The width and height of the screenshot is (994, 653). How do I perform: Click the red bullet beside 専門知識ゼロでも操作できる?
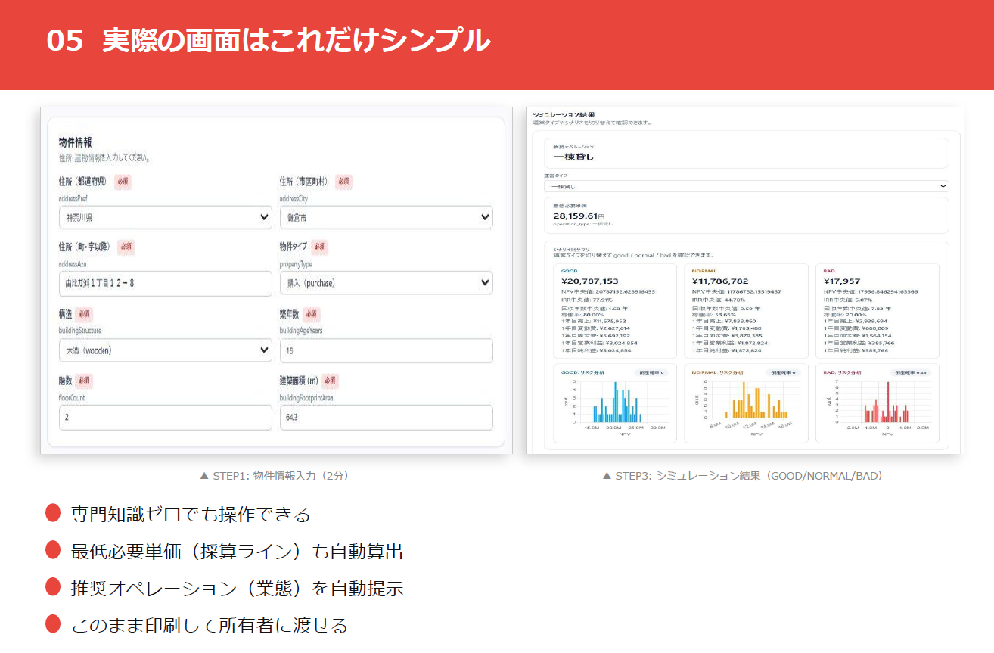pyautogui.click(x=53, y=513)
